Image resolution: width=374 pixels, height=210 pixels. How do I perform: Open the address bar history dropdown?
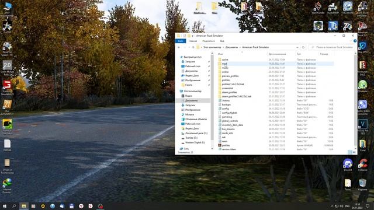pyautogui.click(x=297, y=47)
